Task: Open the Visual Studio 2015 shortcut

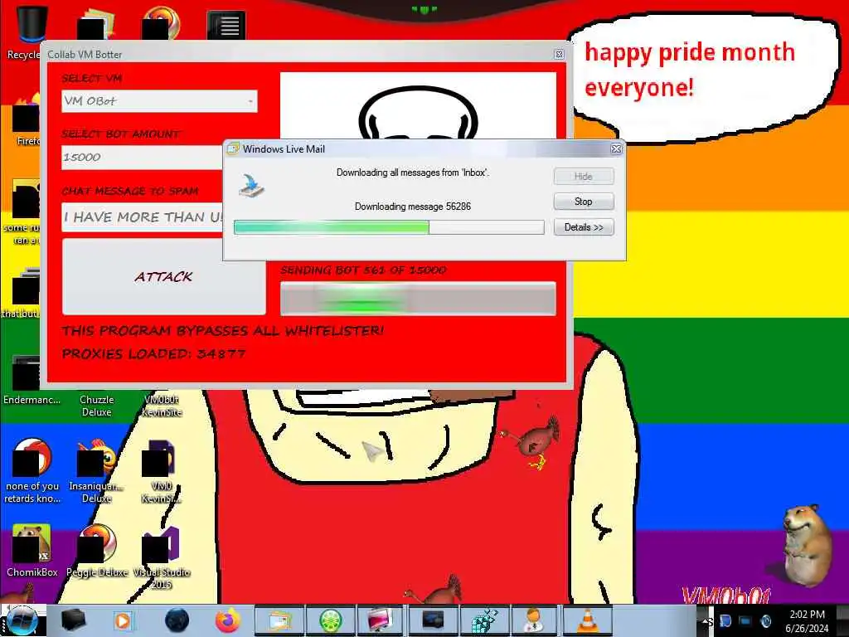Action: pyautogui.click(x=162, y=557)
